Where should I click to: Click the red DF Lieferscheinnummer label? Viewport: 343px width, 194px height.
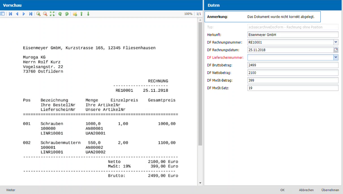click(x=225, y=57)
